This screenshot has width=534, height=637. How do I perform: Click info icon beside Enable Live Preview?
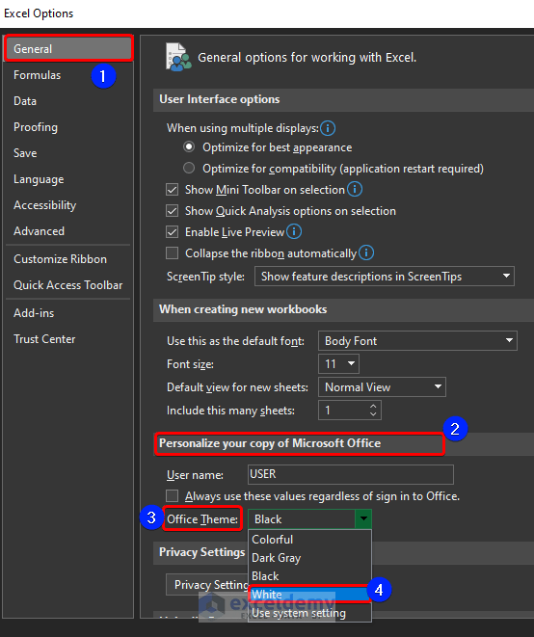tap(294, 231)
